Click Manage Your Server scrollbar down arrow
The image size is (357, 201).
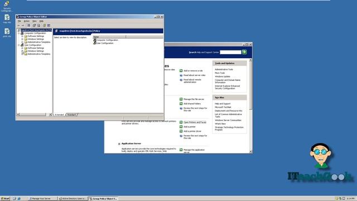[x=250, y=151]
